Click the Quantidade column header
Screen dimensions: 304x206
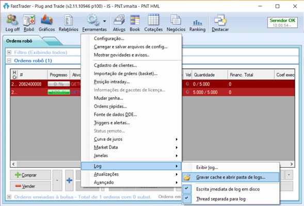pyautogui.click(x=210, y=75)
